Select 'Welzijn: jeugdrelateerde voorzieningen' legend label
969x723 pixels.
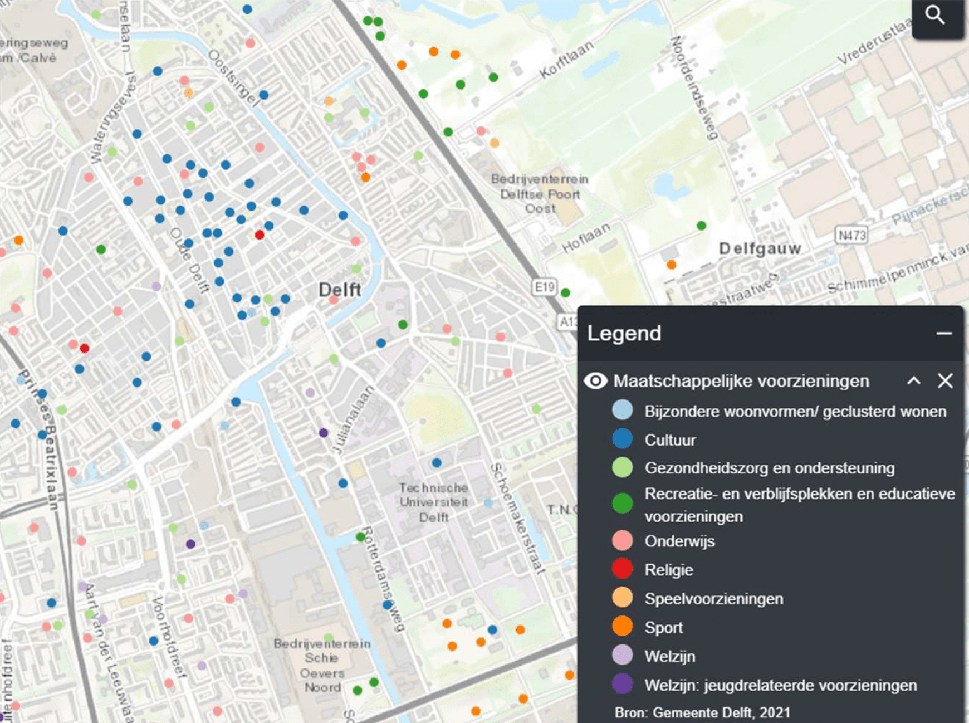click(x=781, y=685)
